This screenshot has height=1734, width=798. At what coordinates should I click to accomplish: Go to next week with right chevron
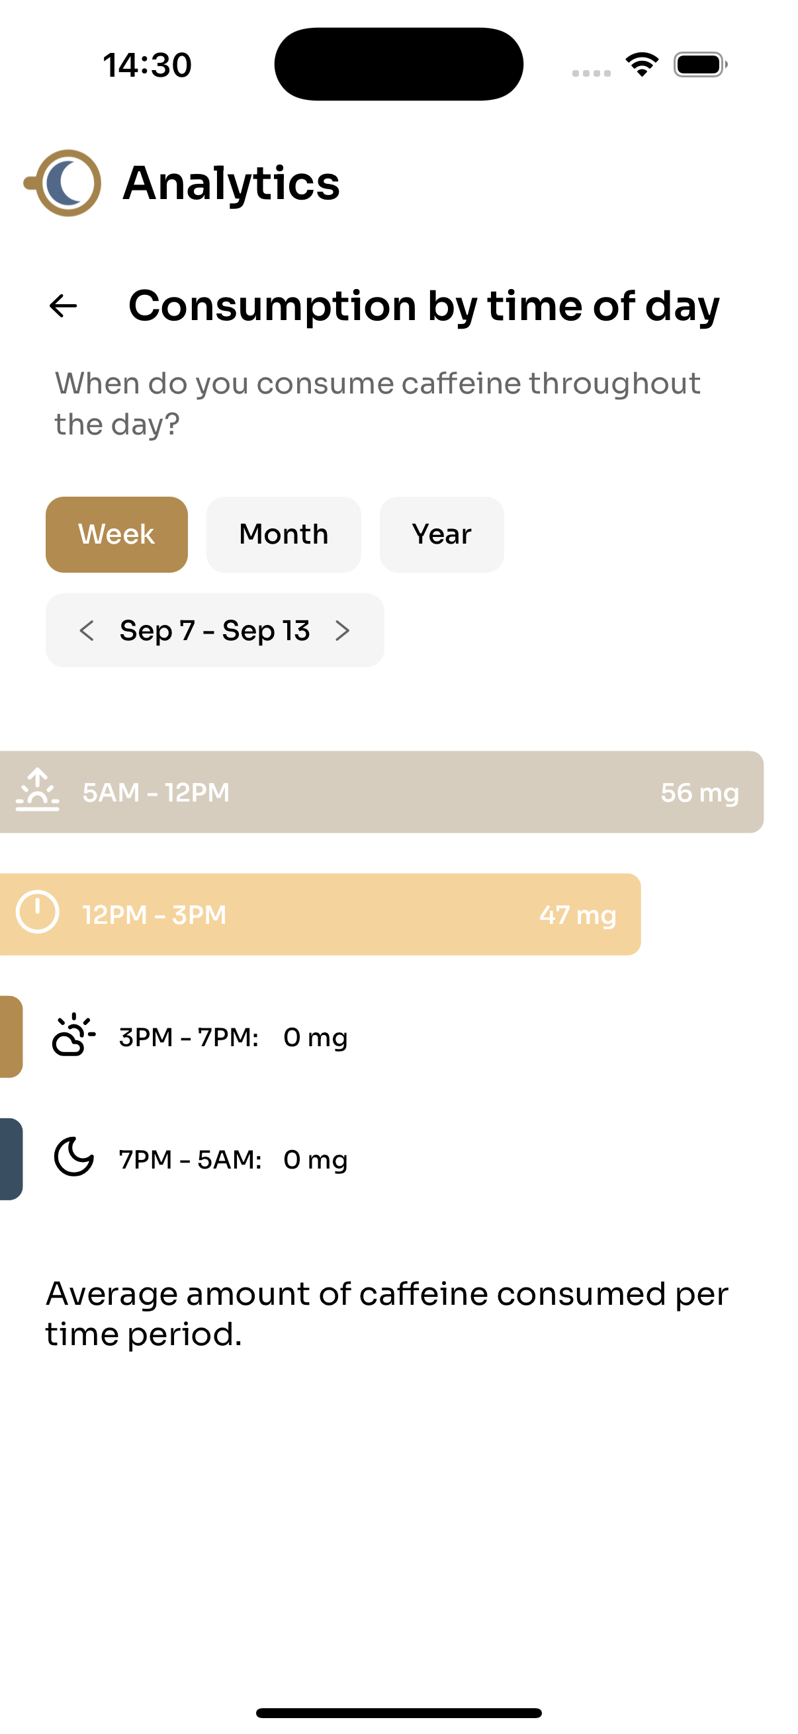click(x=343, y=631)
